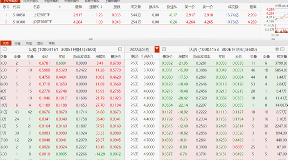This screenshot has height=160, width=288.
Task: Tick the right checkbox in 认购 header
Action: [x=120, y=49]
